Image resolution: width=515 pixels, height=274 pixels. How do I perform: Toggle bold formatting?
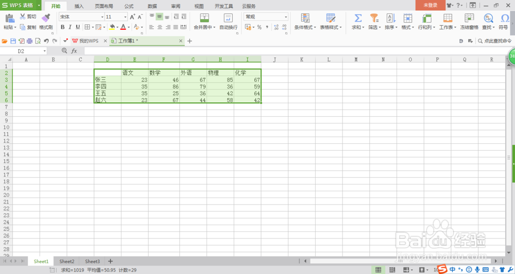coord(62,27)
